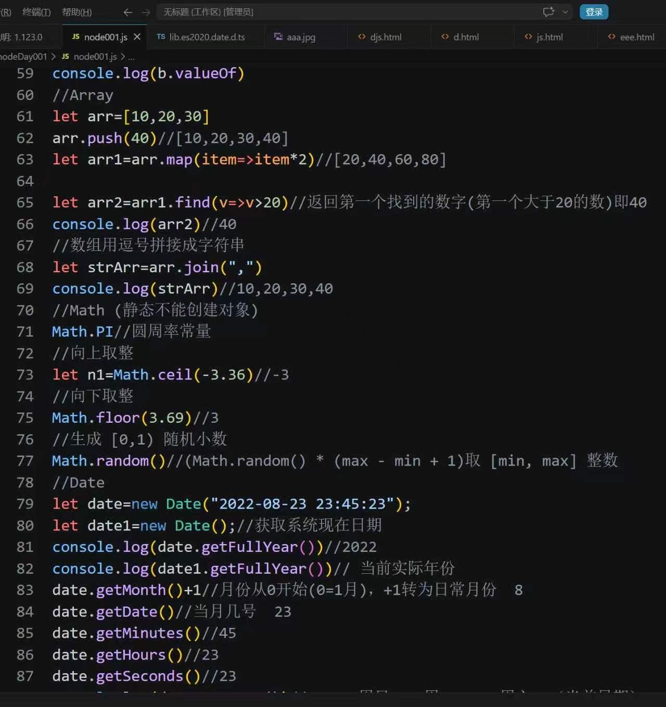Click the arr.map call on line 63

[x=223, y=159]
